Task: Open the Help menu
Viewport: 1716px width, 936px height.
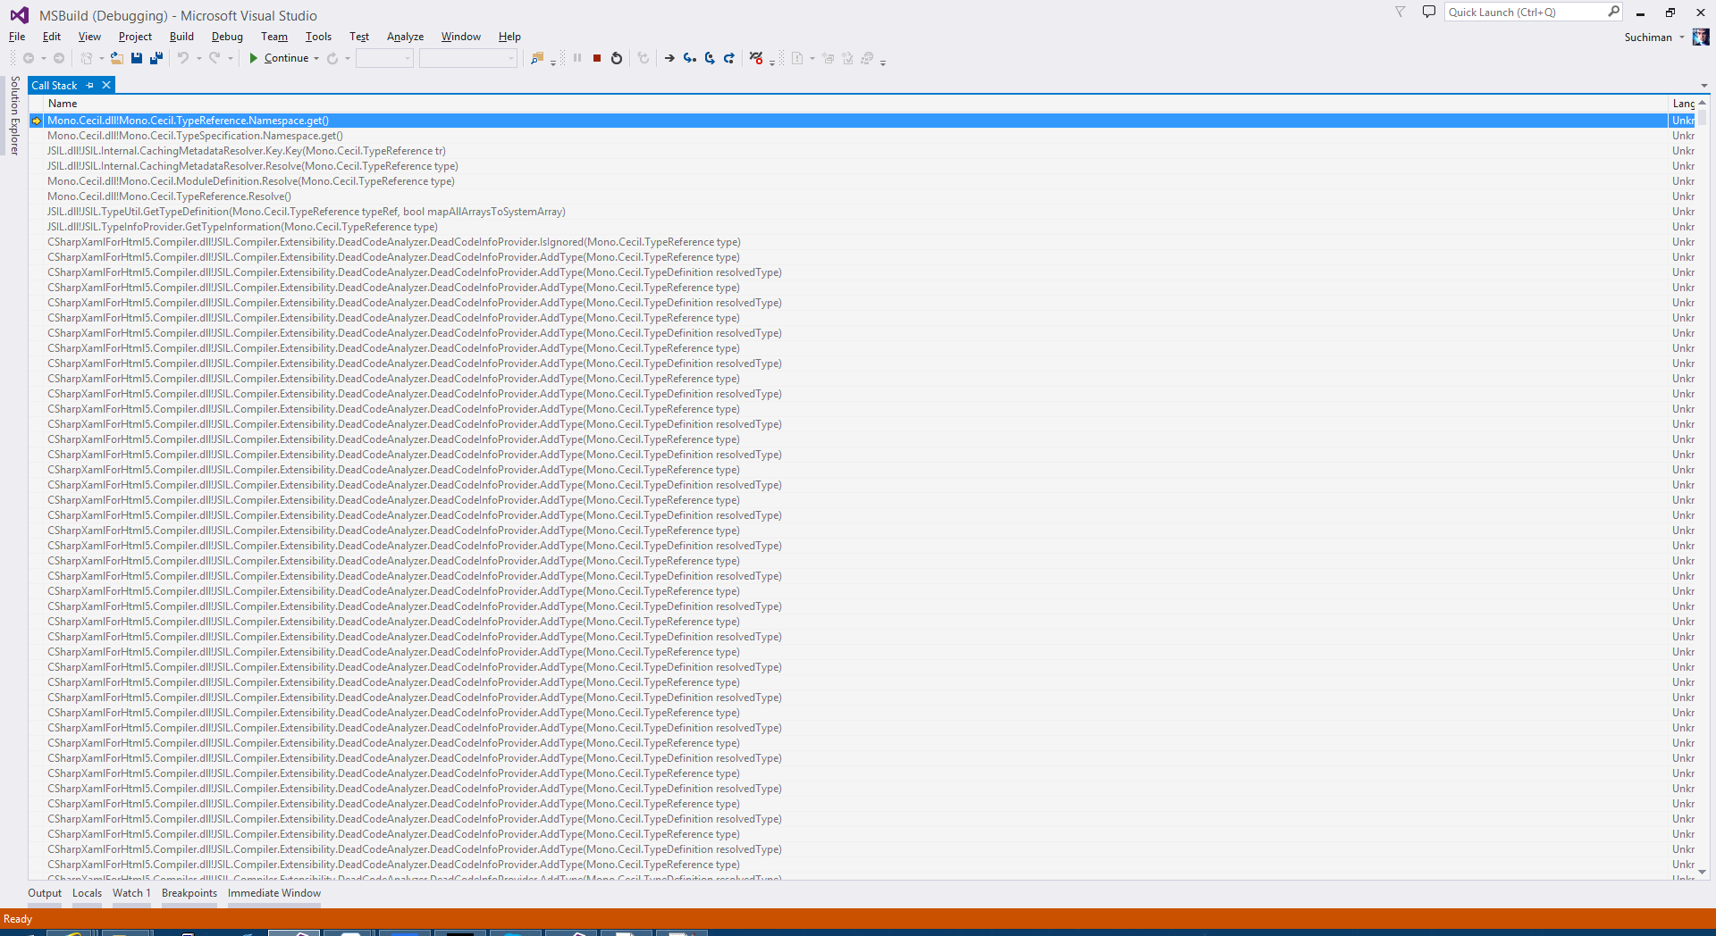Action: [x=509, y=37]
